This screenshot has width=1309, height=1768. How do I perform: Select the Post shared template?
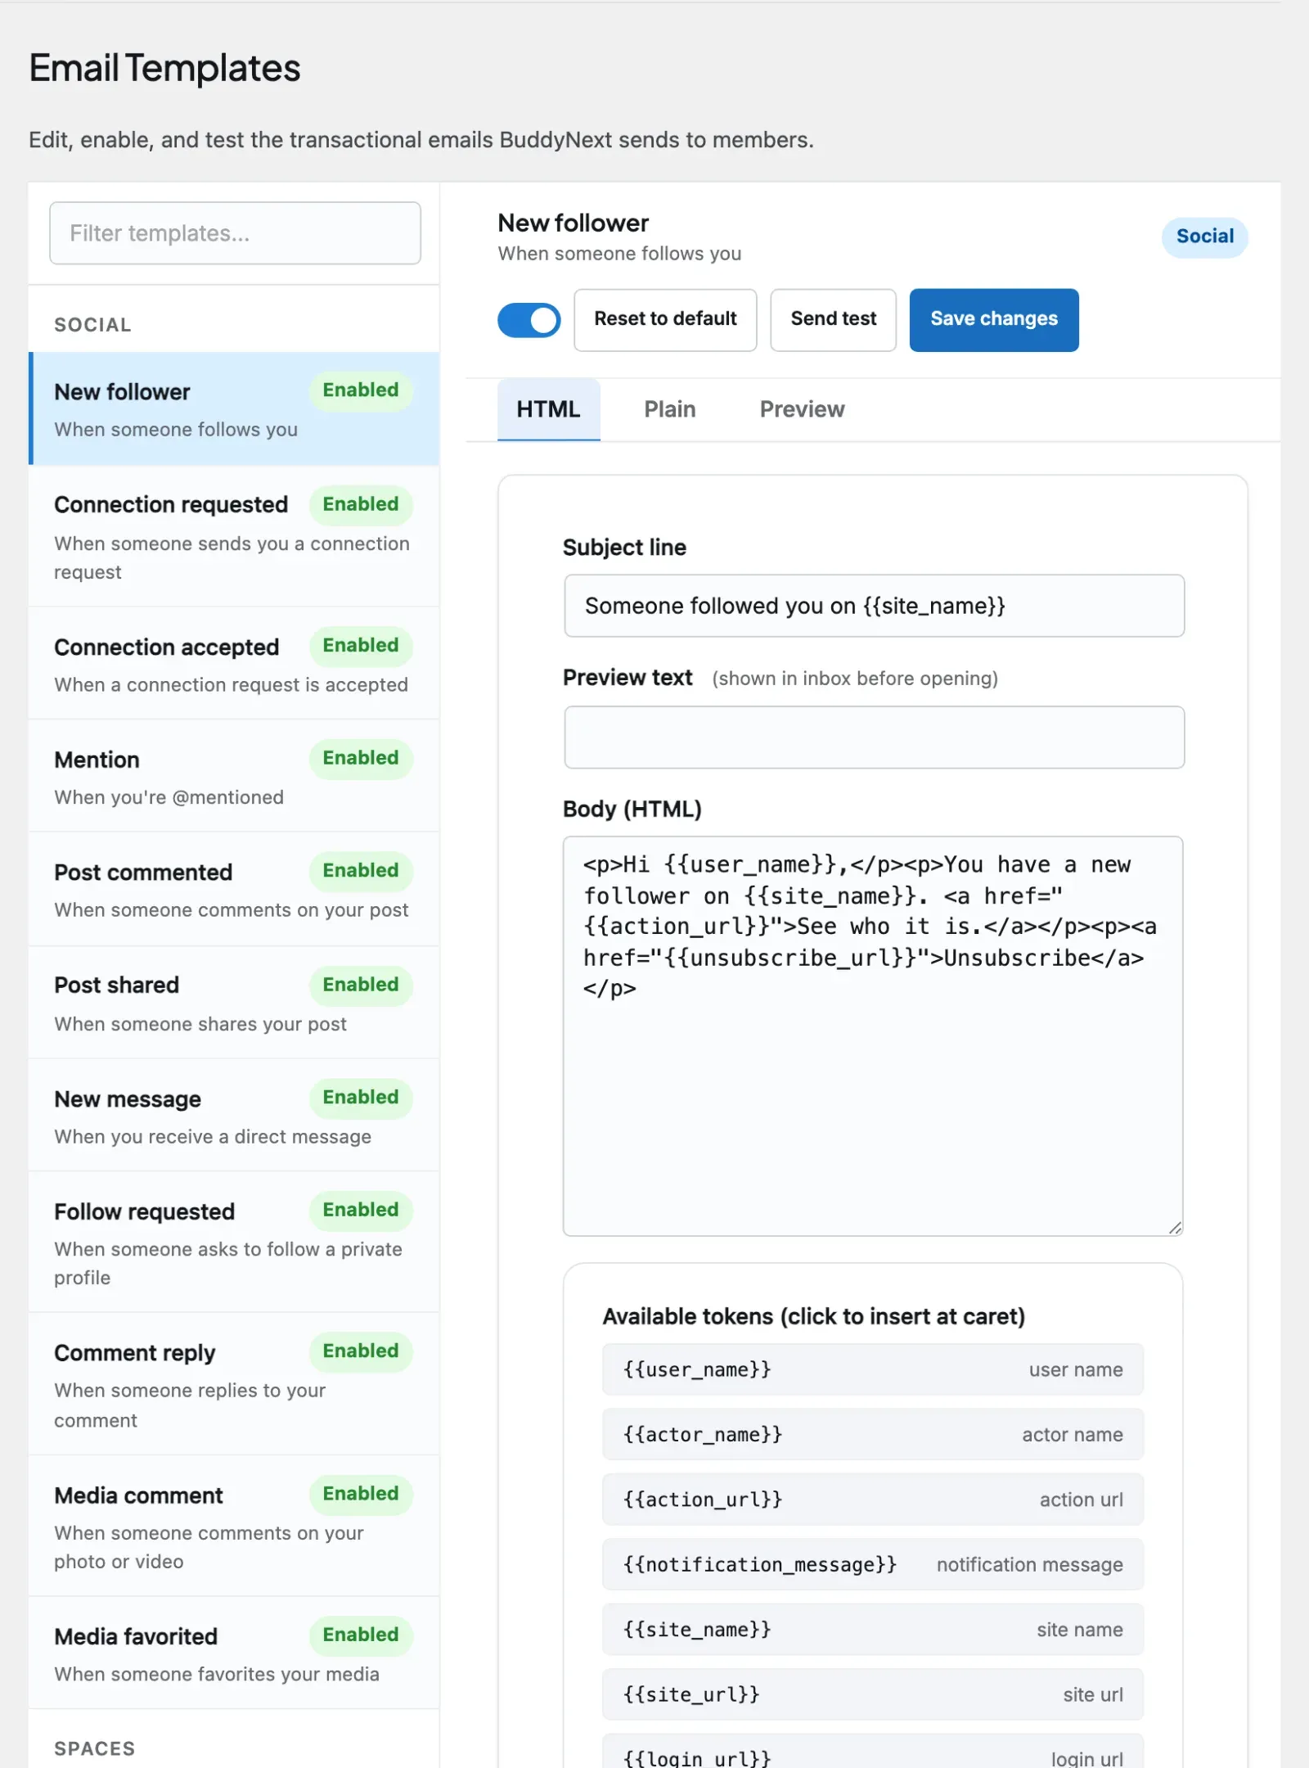point(235,1003)
